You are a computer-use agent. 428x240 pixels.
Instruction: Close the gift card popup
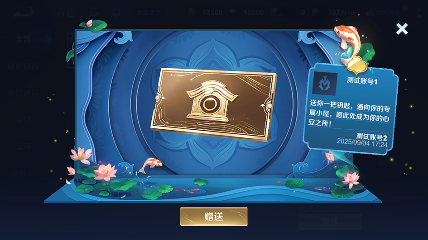pos(402,28)
